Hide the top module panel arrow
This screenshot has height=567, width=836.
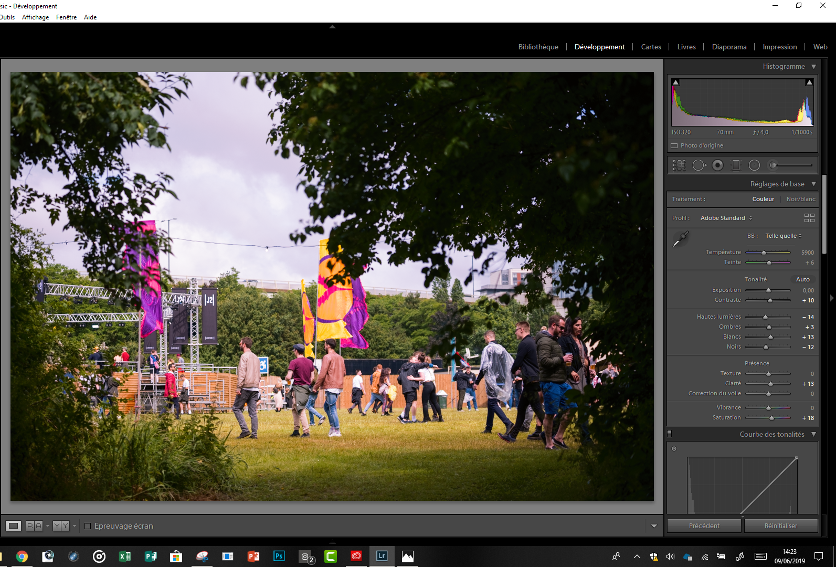tap(332, 26)
